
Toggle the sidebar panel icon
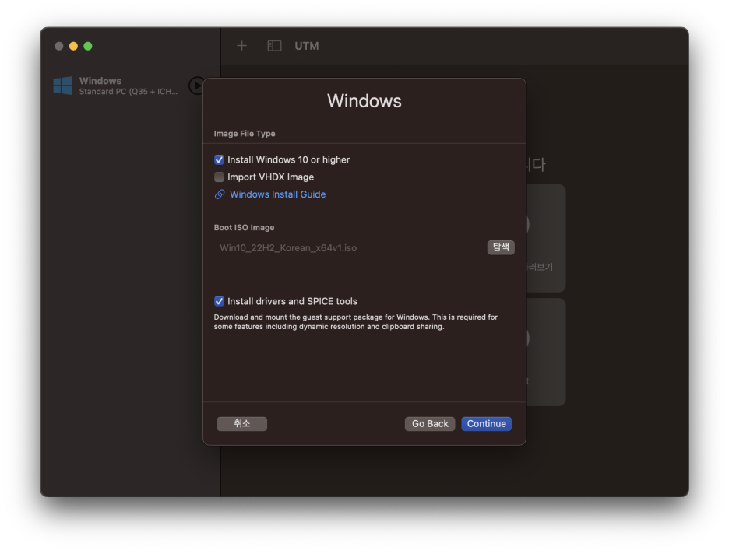pos(274,46)
